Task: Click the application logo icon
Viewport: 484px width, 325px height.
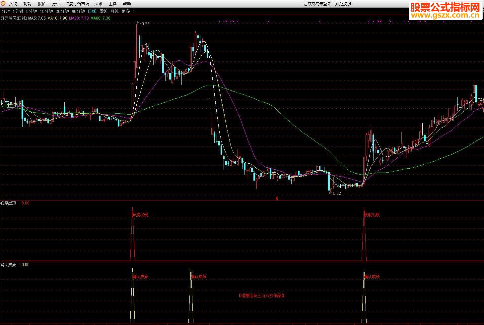Action: 3,4
